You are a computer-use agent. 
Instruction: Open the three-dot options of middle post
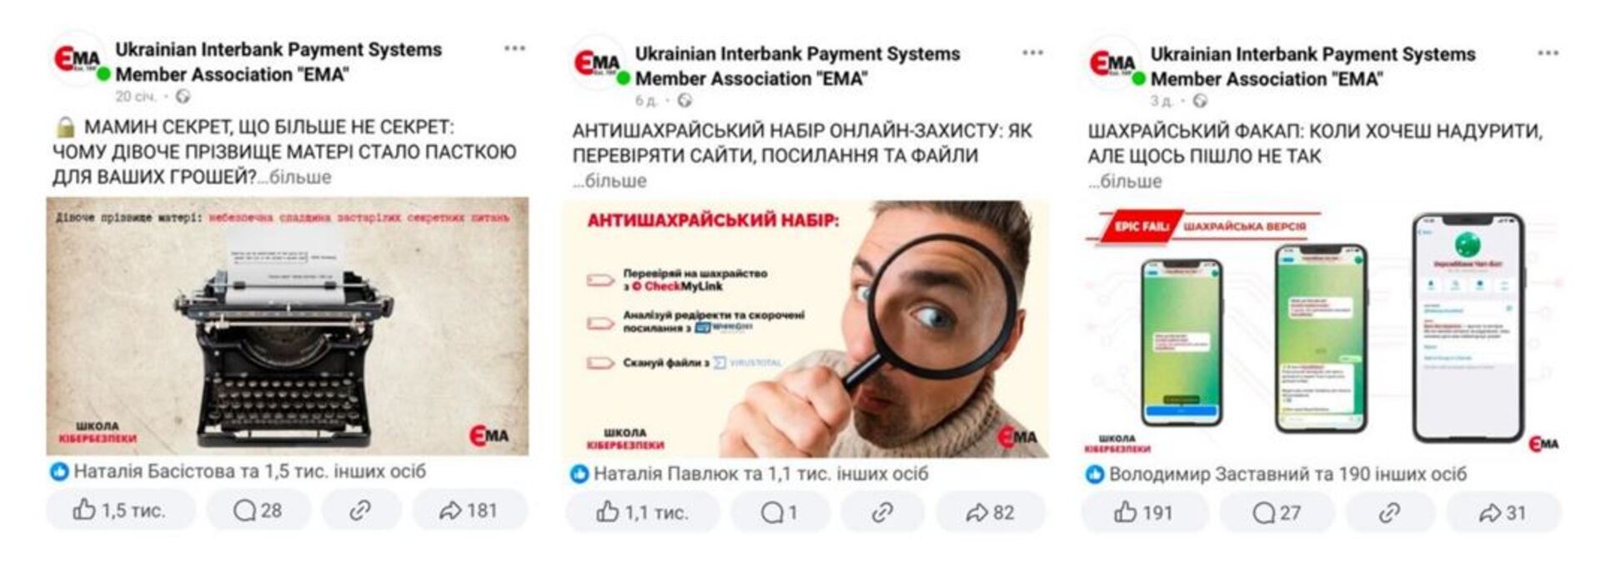click(x=1032, y=53)
